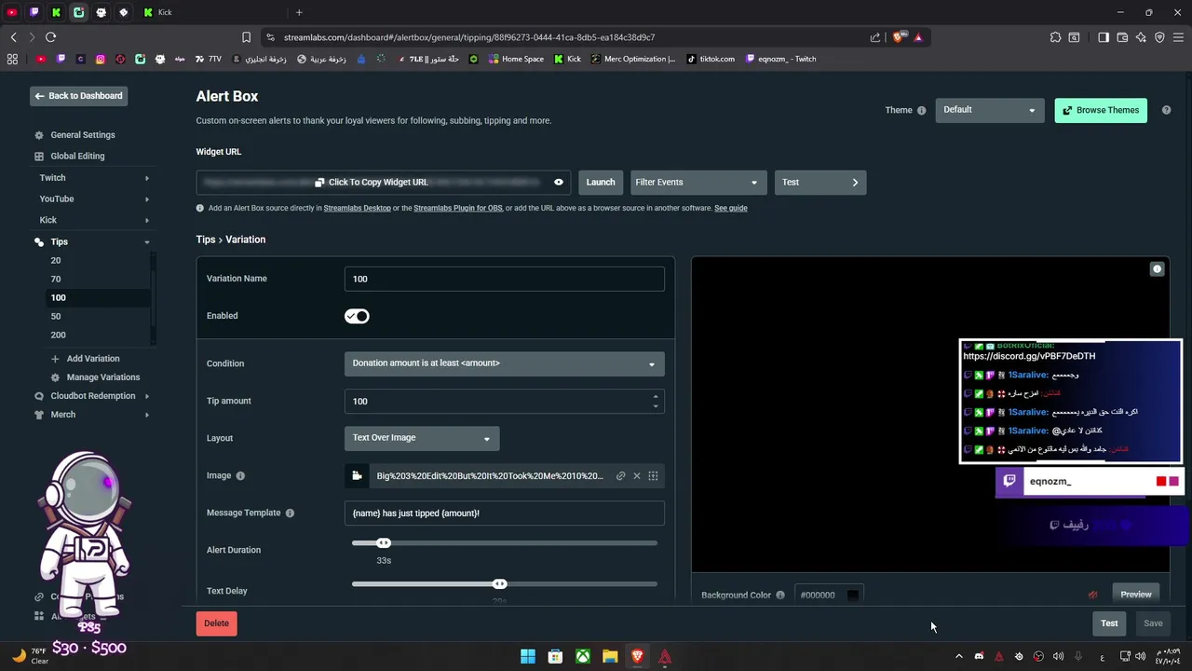Open the Filter Events dropdown

(x=698, y=183)
